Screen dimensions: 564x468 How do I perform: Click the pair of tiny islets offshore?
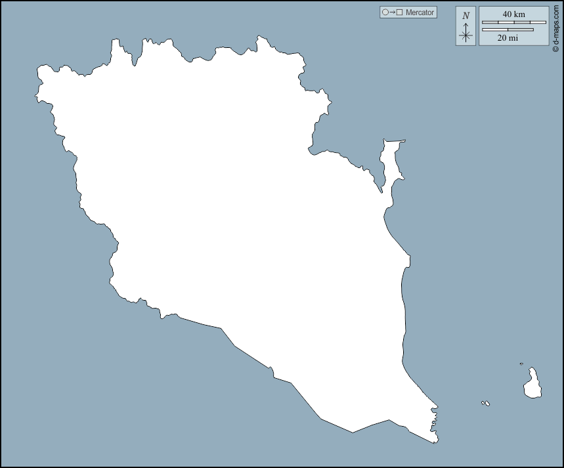click(x=485, y=403)
